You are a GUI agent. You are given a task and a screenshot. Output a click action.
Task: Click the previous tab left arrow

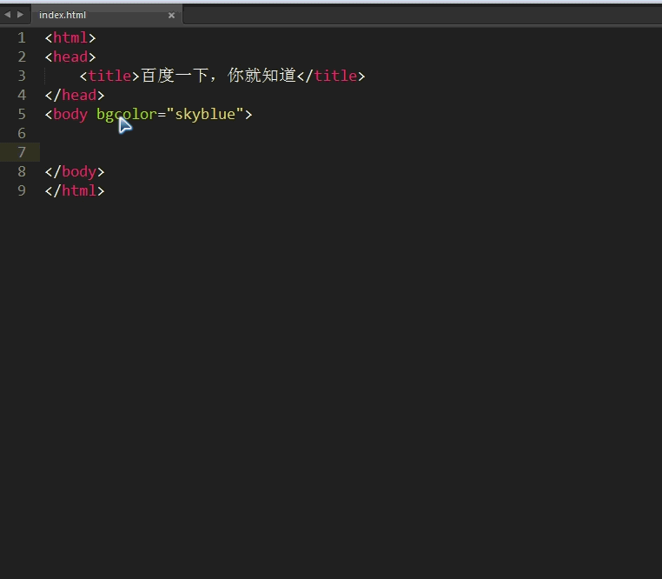7,15
